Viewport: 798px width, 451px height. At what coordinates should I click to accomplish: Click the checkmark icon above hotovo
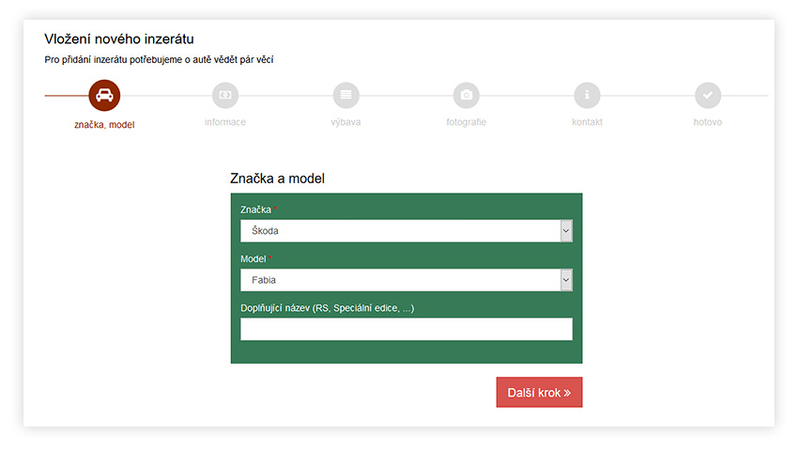pos(708,95)
